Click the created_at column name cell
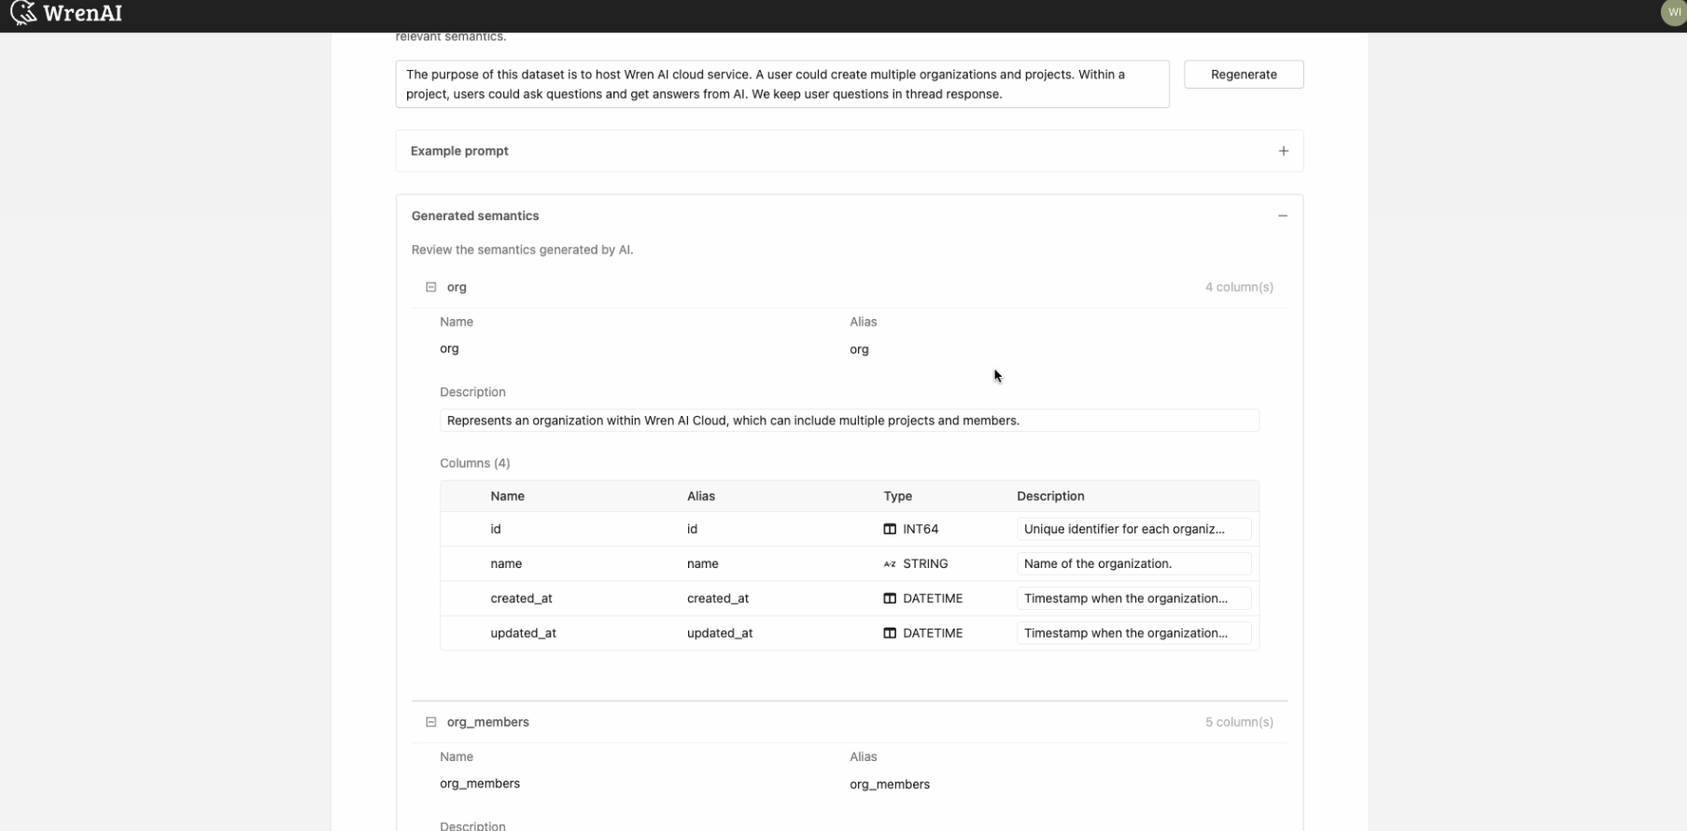 pyautogui.click(x=521, y=598)
